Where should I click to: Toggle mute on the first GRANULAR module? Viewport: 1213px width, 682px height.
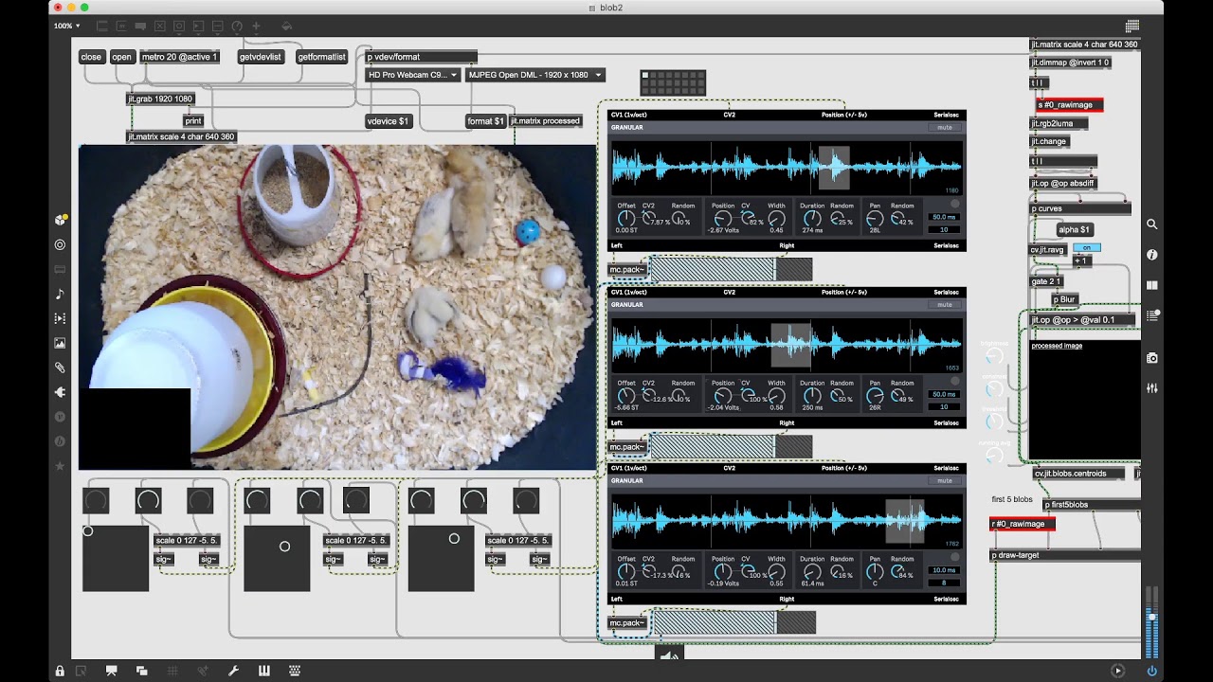(945, 127)
